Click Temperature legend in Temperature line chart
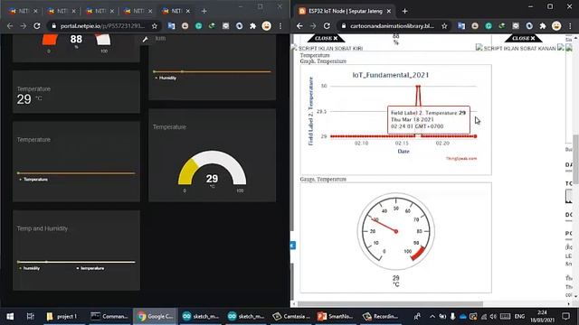The image size is (579, 325). 33,180
